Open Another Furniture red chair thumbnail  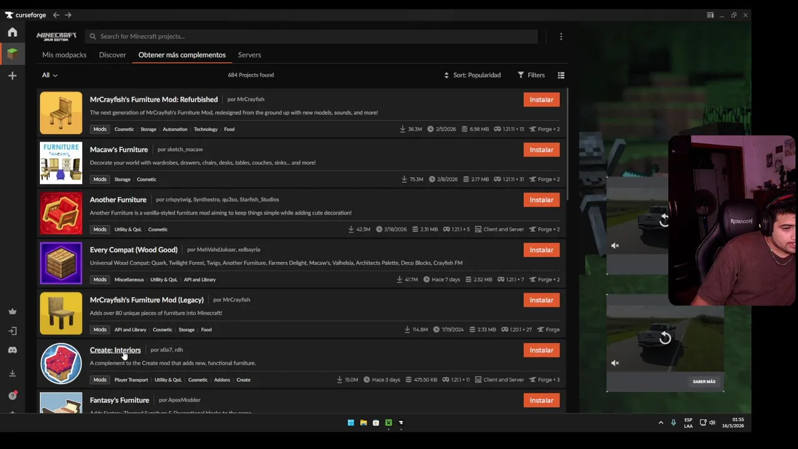point(61,213)
